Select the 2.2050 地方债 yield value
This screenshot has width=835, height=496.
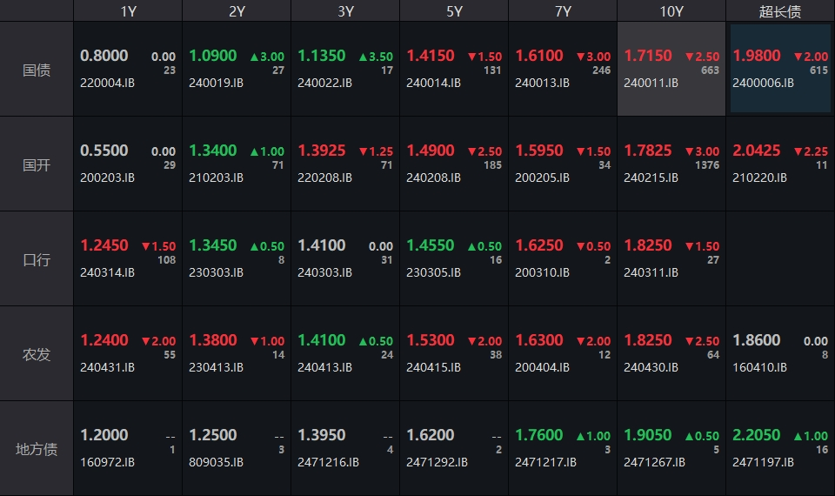click(757, 435)
